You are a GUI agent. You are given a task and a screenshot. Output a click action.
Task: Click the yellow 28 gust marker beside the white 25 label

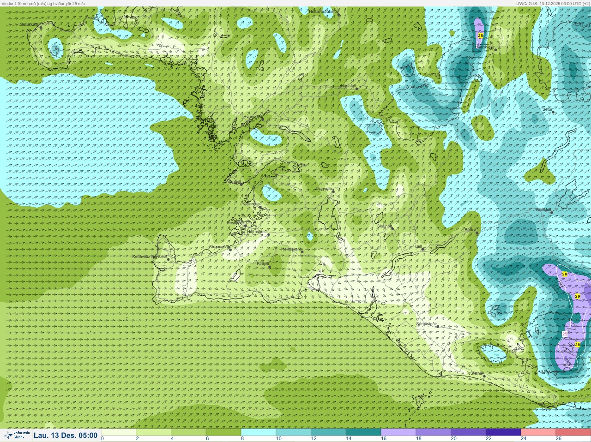tap(578, 345)
